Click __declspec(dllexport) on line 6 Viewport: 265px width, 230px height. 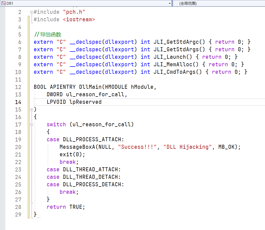103,42
